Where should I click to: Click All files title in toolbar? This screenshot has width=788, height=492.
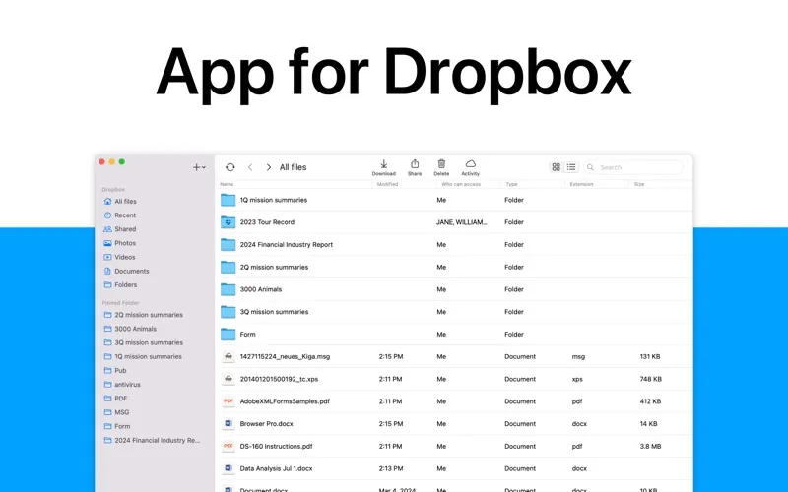(293, 167)
